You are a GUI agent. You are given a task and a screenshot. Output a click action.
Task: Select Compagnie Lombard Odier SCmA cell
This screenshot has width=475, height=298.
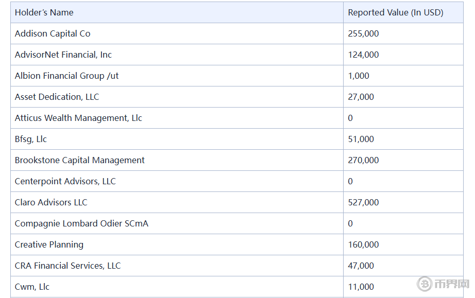pyautogui.click(x=81, y=223)
